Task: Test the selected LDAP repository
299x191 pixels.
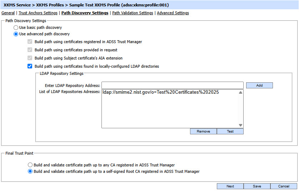Action: [x=230, y=131]
